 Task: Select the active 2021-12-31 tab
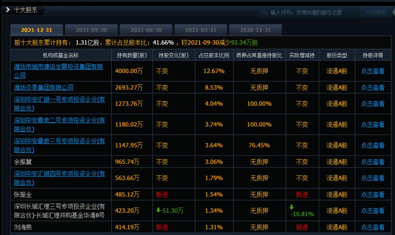(37, 30)
